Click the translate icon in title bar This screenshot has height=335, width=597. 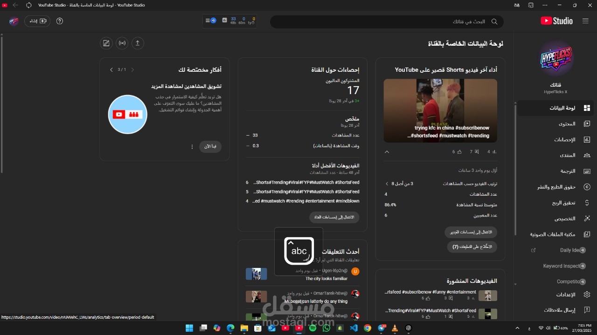(517, 5)
